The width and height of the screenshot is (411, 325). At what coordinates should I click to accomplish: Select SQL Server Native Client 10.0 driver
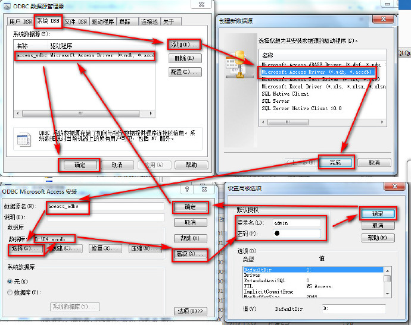pos(301,108)
